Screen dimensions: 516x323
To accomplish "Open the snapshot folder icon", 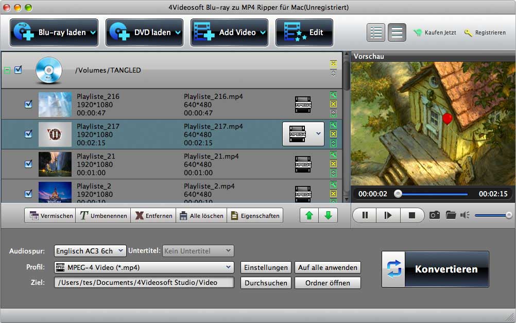I will (451, 215).
